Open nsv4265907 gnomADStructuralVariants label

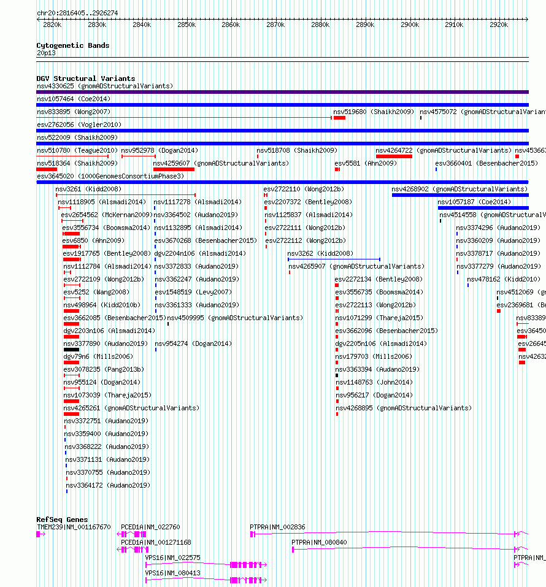click(356, 267)
